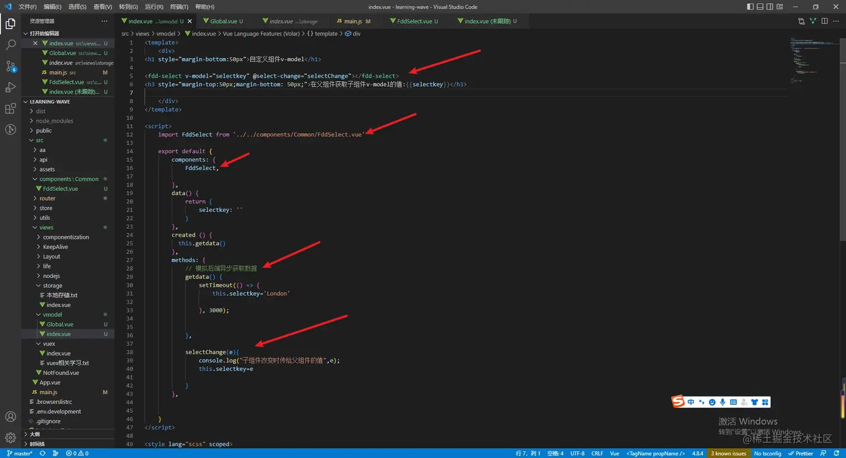Click the Explorer panel more actions ellipsis

pos(104,21)
